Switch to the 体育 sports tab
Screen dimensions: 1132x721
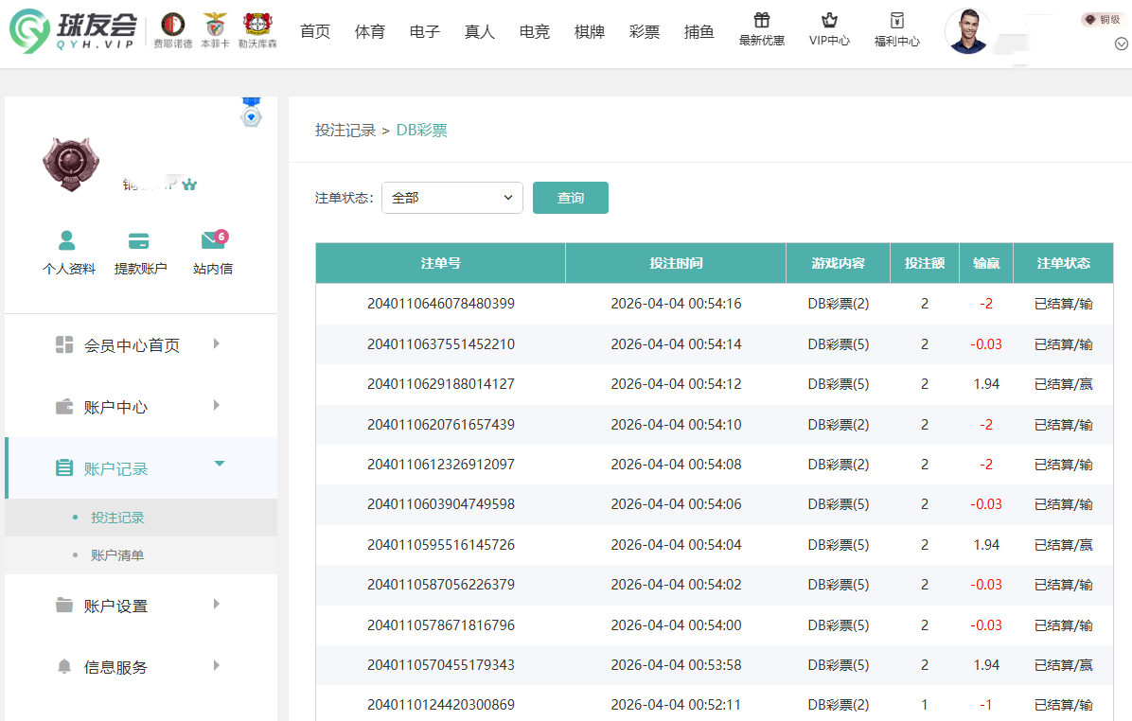click(370, 31)
